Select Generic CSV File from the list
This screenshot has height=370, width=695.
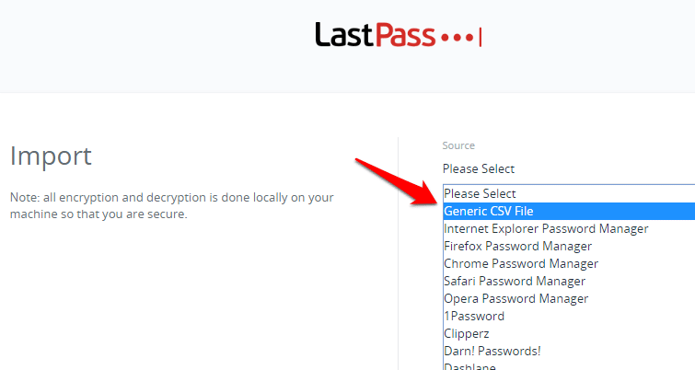pyautogui.click(x=569, y=211)
